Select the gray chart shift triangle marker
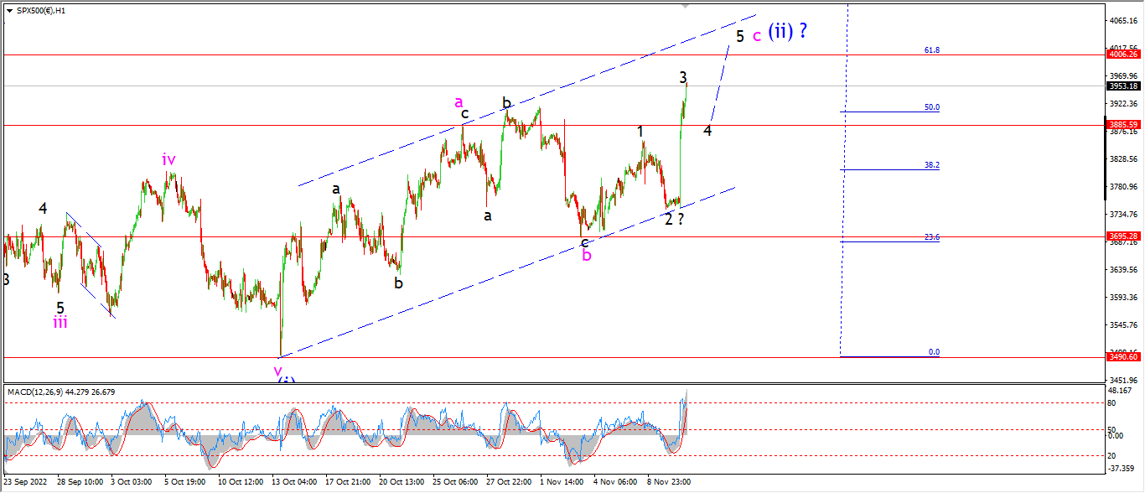1145x493 pixels. [686, 5]
